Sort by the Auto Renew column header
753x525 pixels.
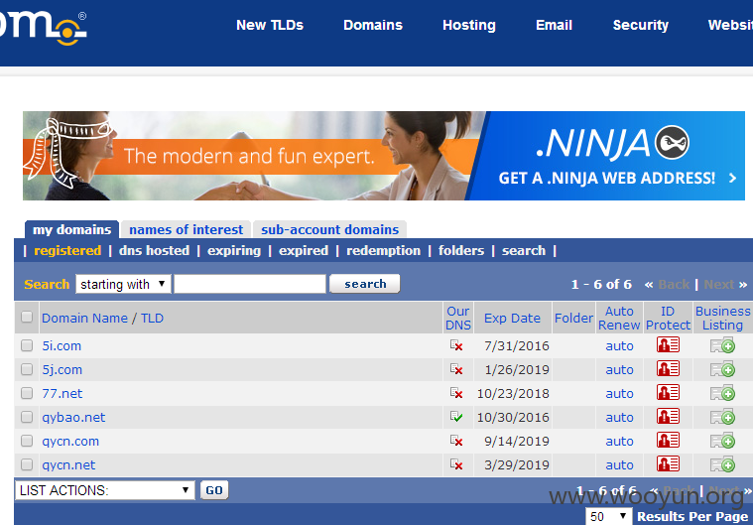[x=619, y=318]
